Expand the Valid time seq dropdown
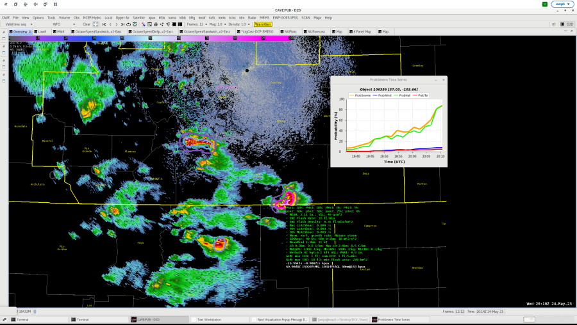The image size is (577, 325). (19, 24)
